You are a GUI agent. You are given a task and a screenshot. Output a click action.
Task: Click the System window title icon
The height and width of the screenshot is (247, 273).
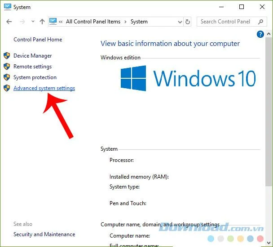pyautogui.click(x=8, y=7)
